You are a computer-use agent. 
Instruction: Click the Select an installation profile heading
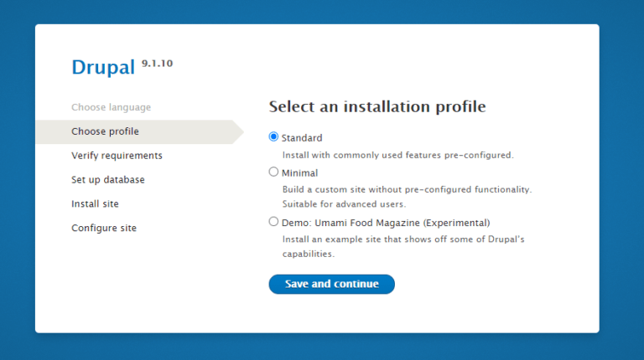click(377, 107)
